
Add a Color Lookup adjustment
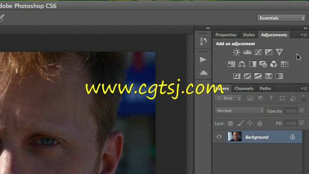(x=285, y=64)
